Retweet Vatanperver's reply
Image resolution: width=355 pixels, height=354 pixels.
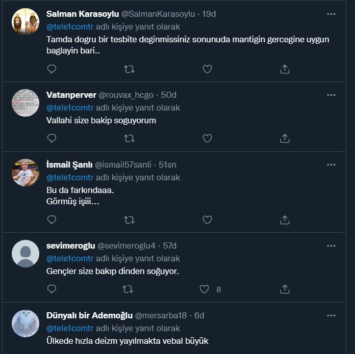(129, 138)
